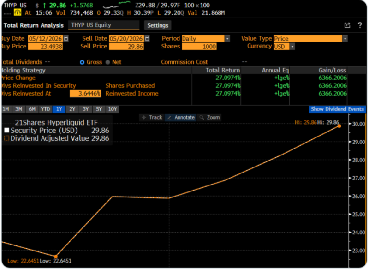Click the Gain/Loss column header
This screenshot has height=269, width=369.
332,70
